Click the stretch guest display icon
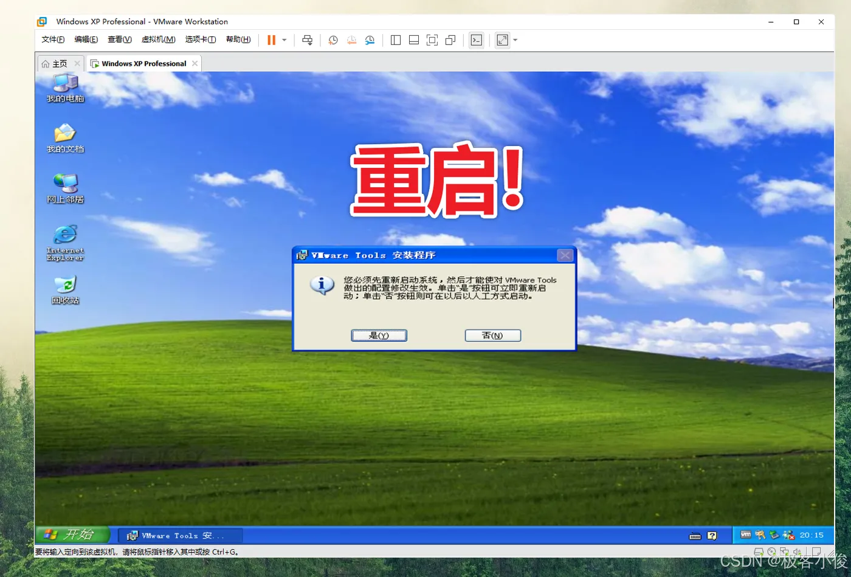The width and height of the screenshot is (851, 577). click(x=502, y=40)
